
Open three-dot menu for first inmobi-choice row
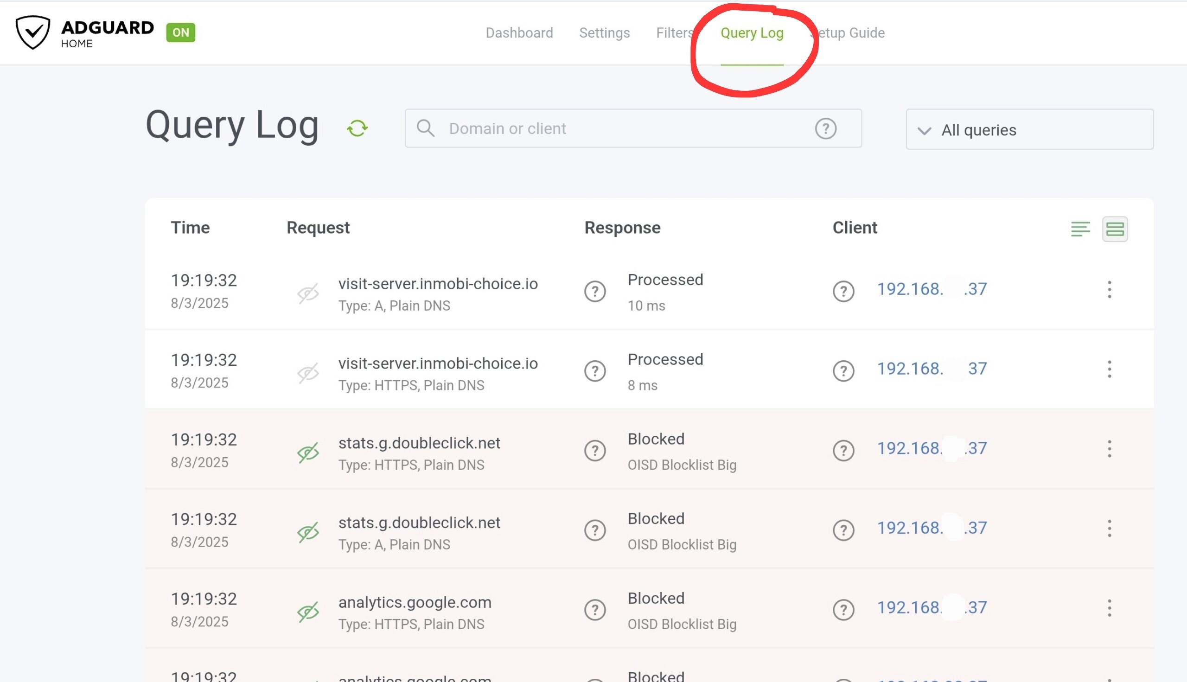click(1109, 289)
